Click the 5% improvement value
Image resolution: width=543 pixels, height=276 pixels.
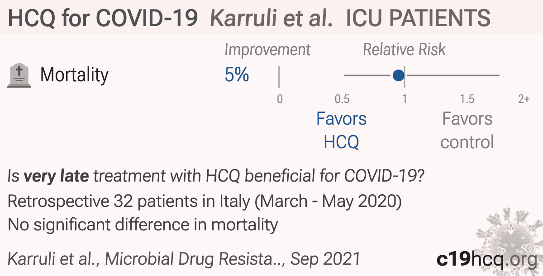click(x=237, y=75)
